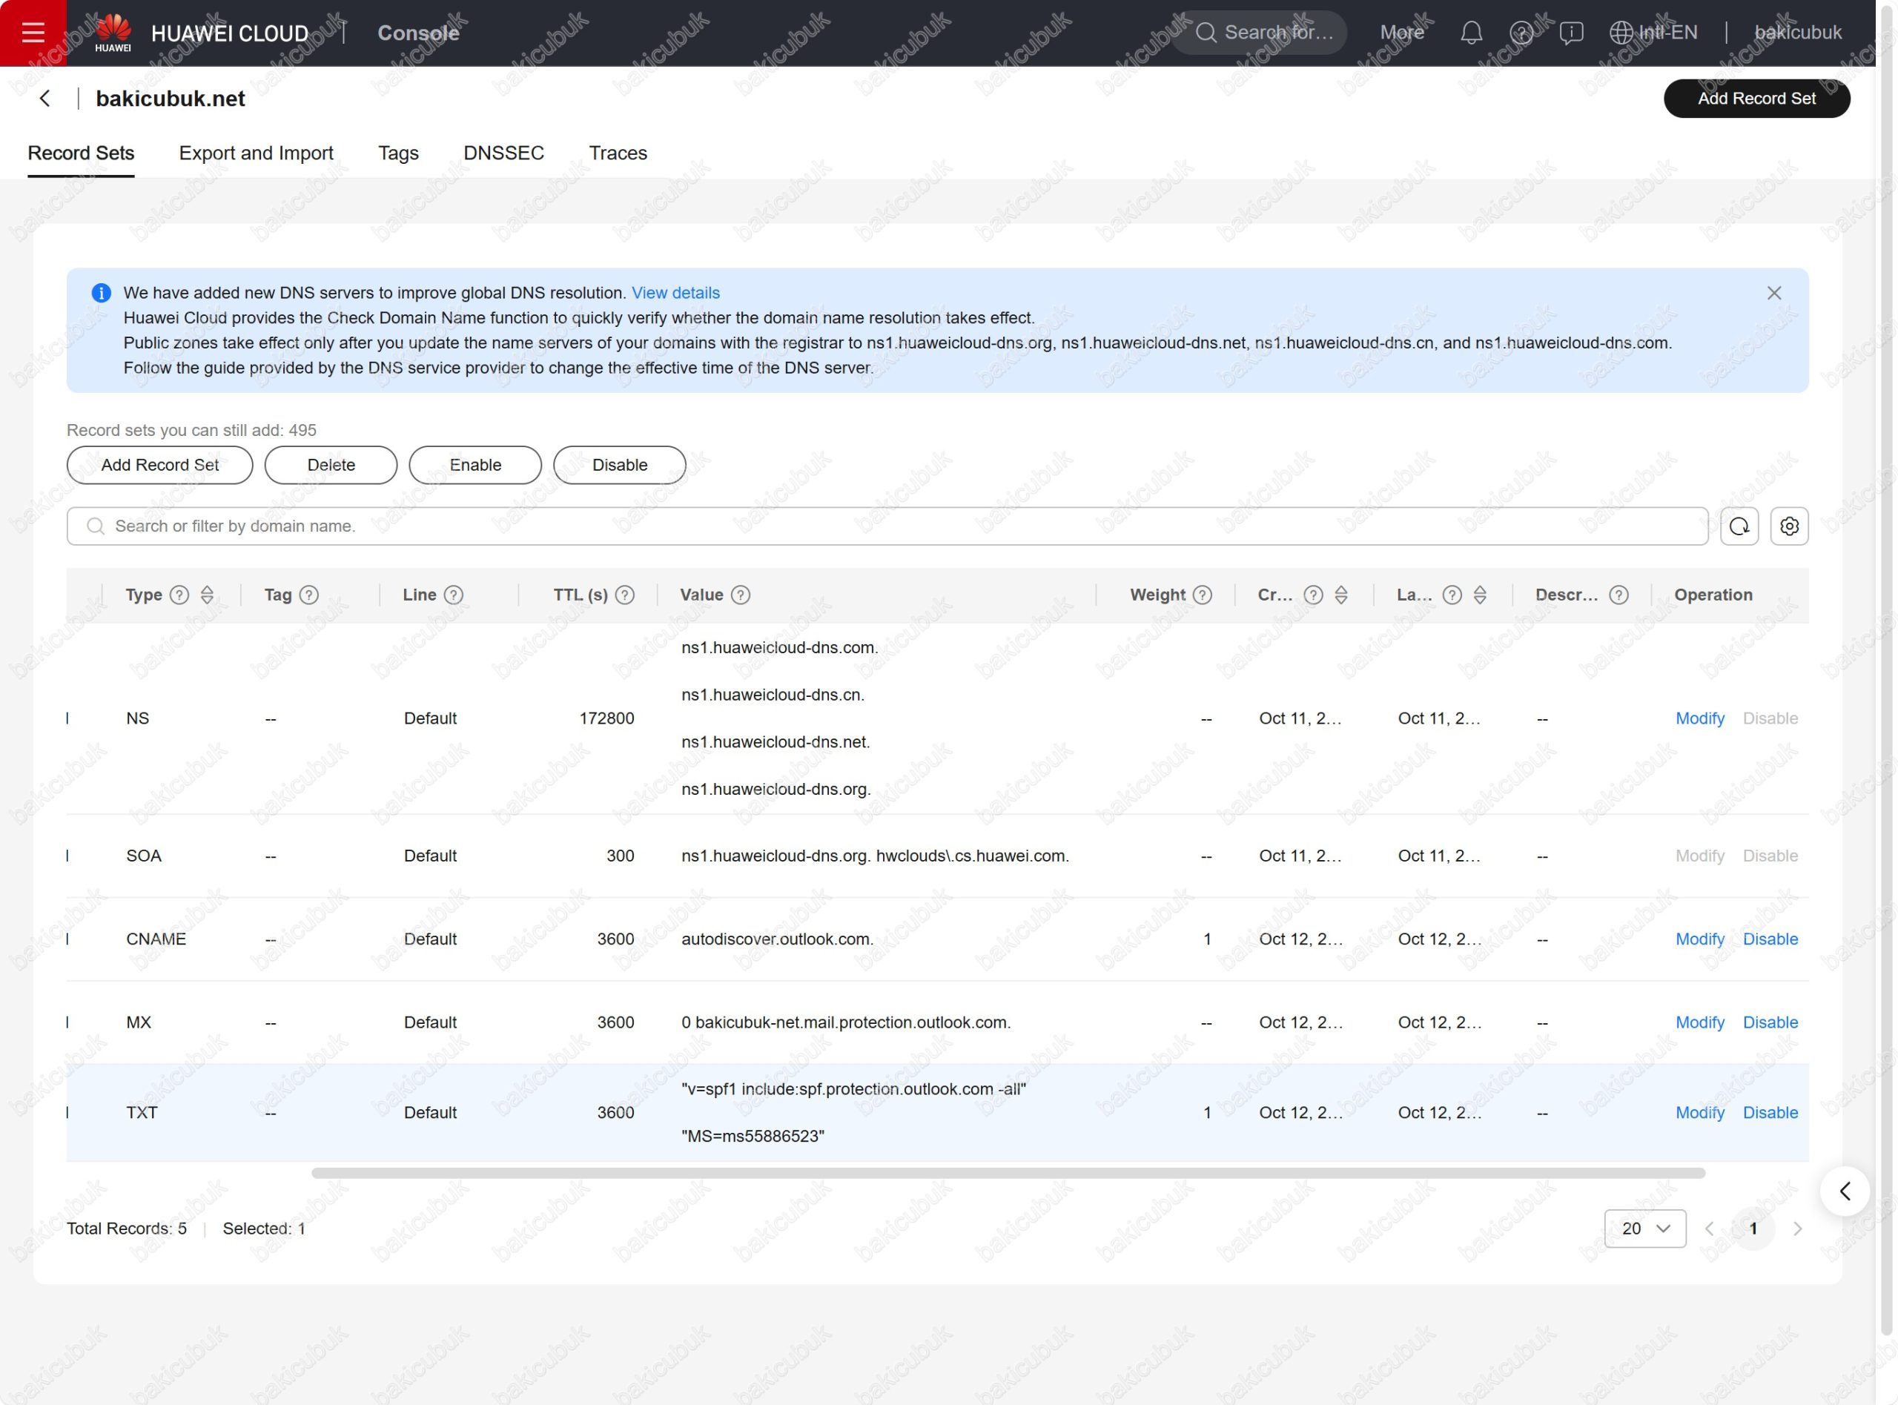Click the horizontal table scrollbar

(1008, 1174)
